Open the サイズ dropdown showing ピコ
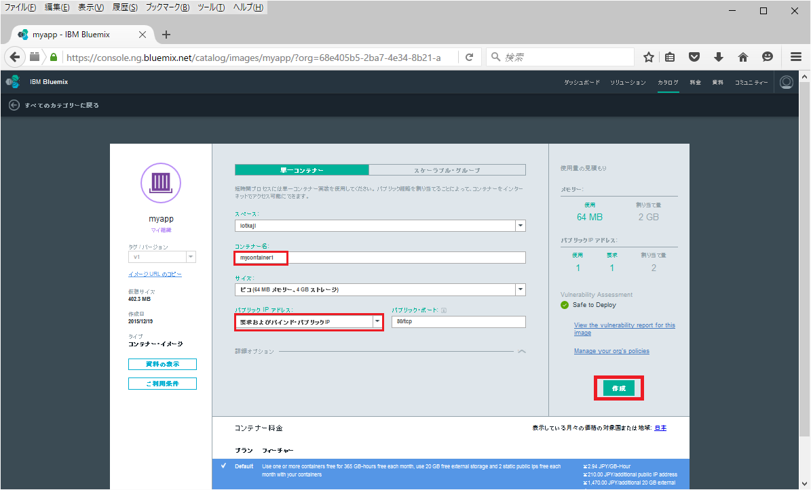Image resolution: width=811 pixels, height=490 pixels. click(x=380, y=289)
